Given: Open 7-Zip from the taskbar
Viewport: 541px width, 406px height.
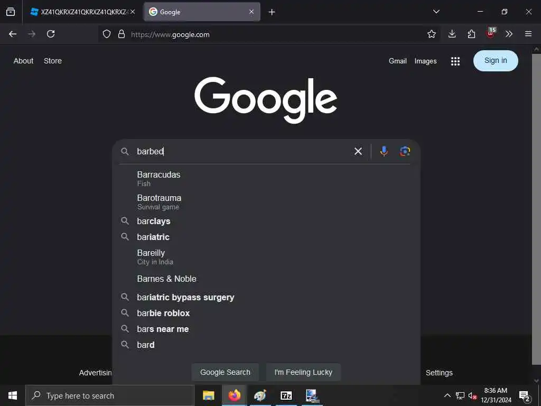Looking at the screenshot, I should coord(286,395).
